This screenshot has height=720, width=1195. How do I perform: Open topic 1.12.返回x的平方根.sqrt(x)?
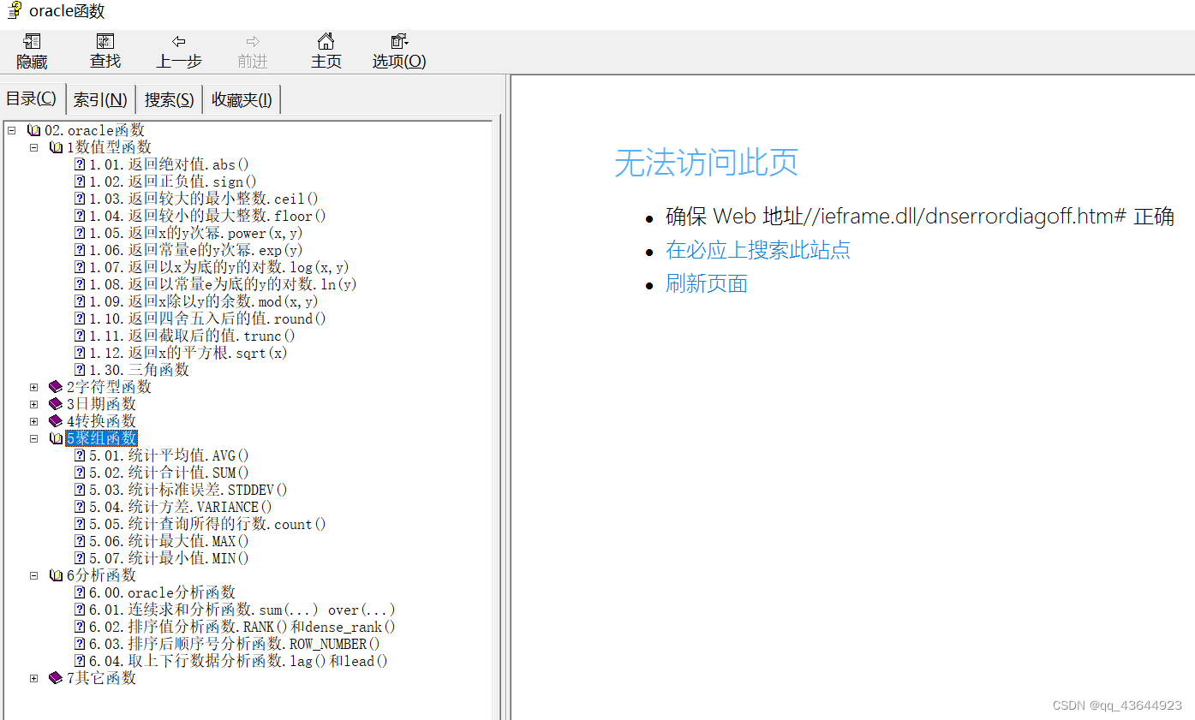click(188, 353)
